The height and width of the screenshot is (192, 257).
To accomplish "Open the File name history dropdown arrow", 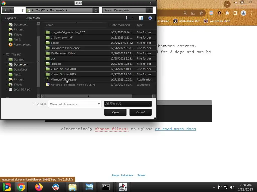I will (x=99, y=104).
